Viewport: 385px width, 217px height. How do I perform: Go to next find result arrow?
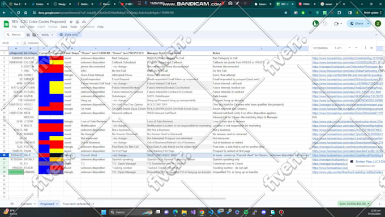[356, 48]
